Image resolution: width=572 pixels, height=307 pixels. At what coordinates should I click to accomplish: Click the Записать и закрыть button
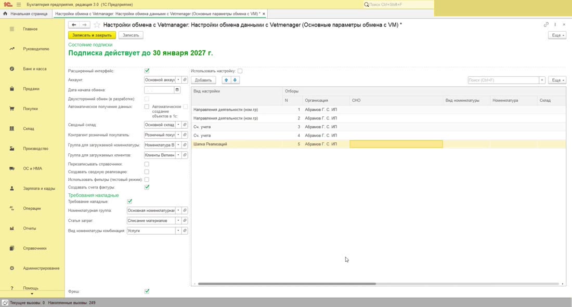point(92,35)
